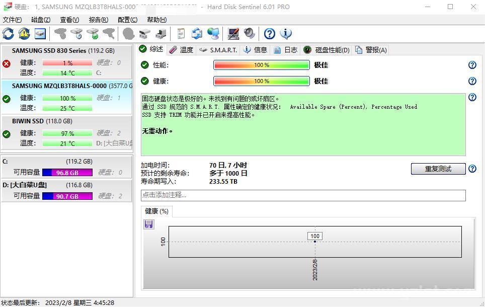Click the 233.55 TB lifetime writes value
Image resolution: width=485 pixels, height=307 pixels.
point(223,181)
